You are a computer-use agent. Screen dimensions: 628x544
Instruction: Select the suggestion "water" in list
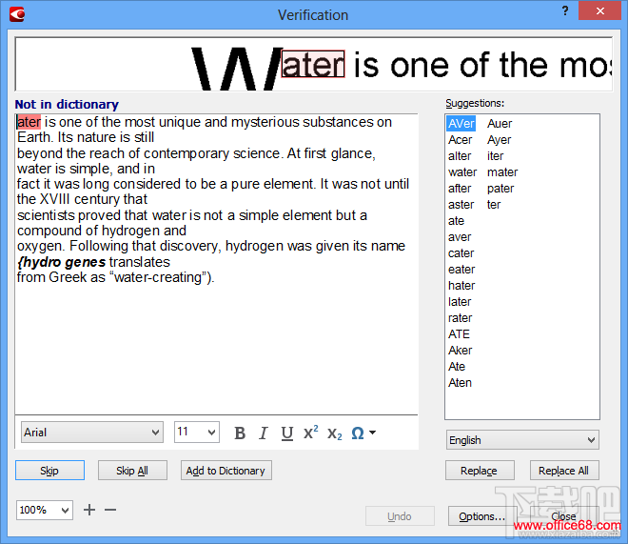click(462, 172)
